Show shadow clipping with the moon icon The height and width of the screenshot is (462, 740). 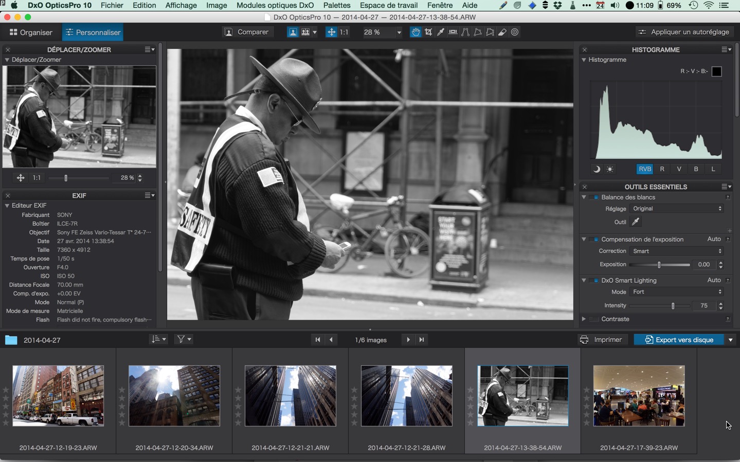coord(597,169)
